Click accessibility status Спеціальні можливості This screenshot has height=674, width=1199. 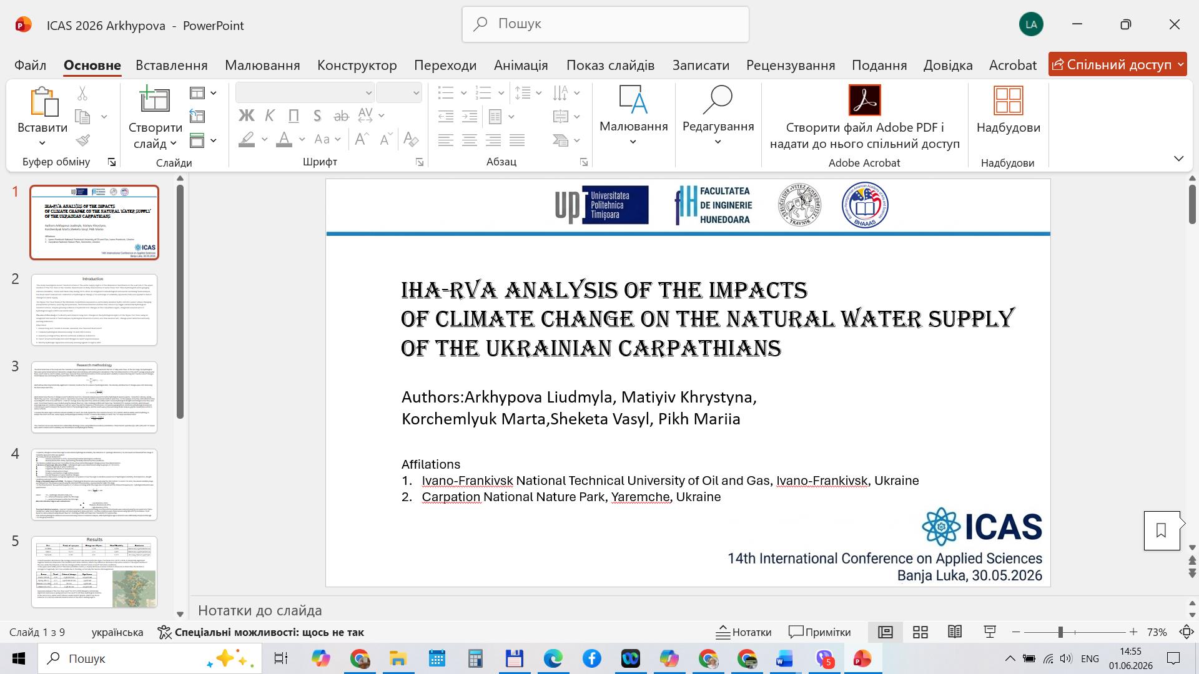click(x=261, y=632)
